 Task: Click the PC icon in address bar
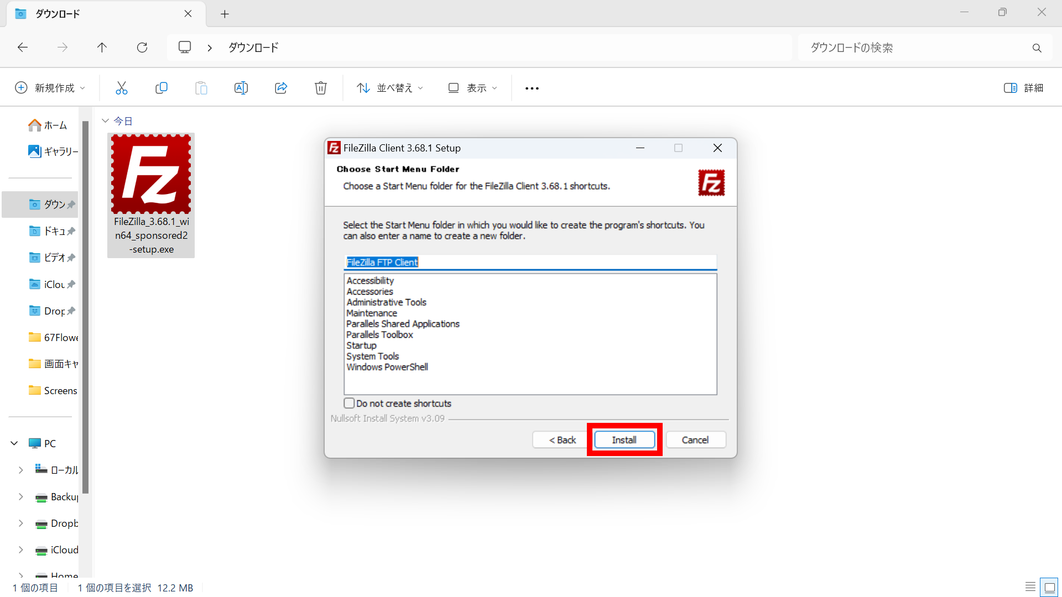pyautogui.click(x=185, y=48)
